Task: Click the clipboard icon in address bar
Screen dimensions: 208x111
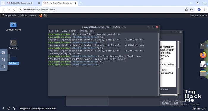Action: [x=187, y=10]
